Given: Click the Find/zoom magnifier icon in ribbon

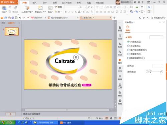Looking at the screenshot, I should 149,7.
